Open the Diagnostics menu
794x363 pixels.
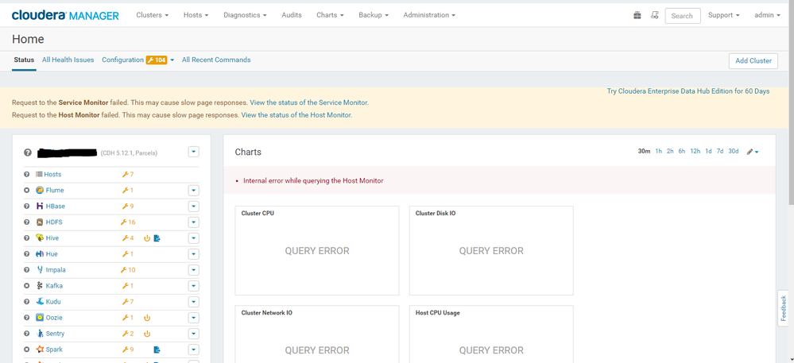coord(245,15)
